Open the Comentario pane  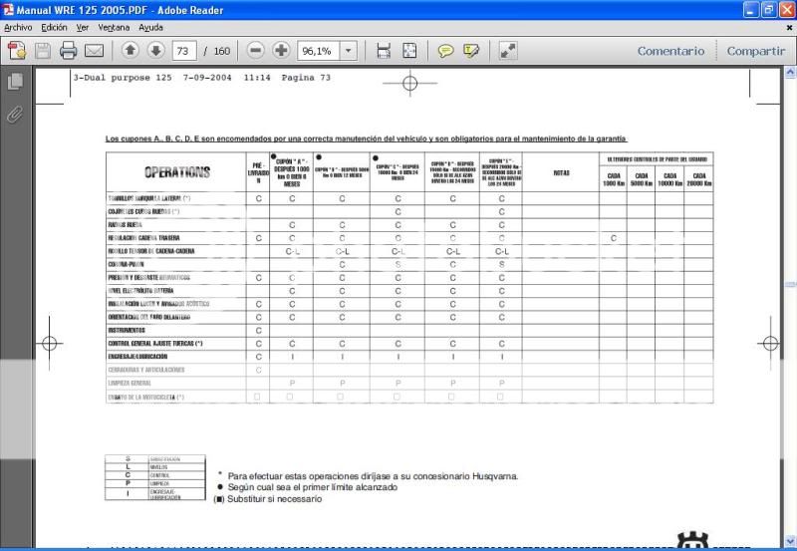click(670, 51)
